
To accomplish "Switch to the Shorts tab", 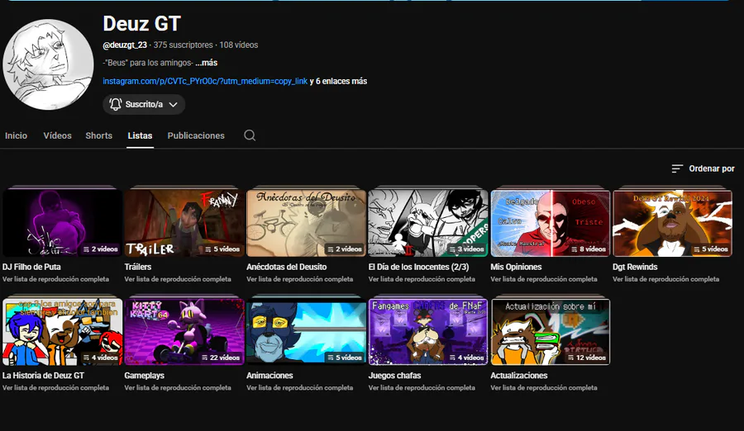I will click(x=98, y=135).
